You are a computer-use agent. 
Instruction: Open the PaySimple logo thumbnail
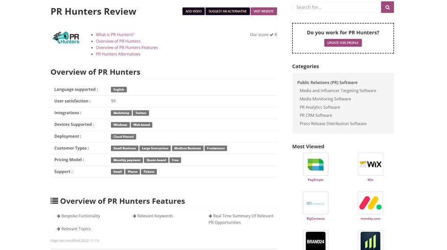click(316, 164)
